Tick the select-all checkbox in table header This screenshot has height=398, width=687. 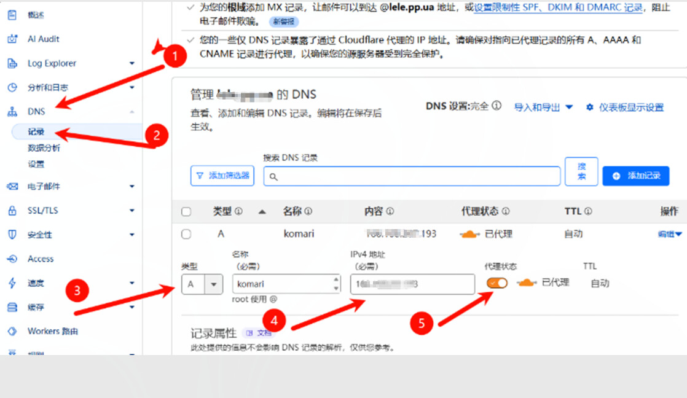tap(186, 212)
